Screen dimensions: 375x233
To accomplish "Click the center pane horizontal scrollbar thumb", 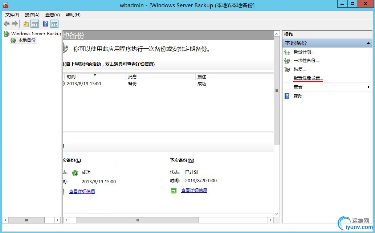I will click(137, 220).
